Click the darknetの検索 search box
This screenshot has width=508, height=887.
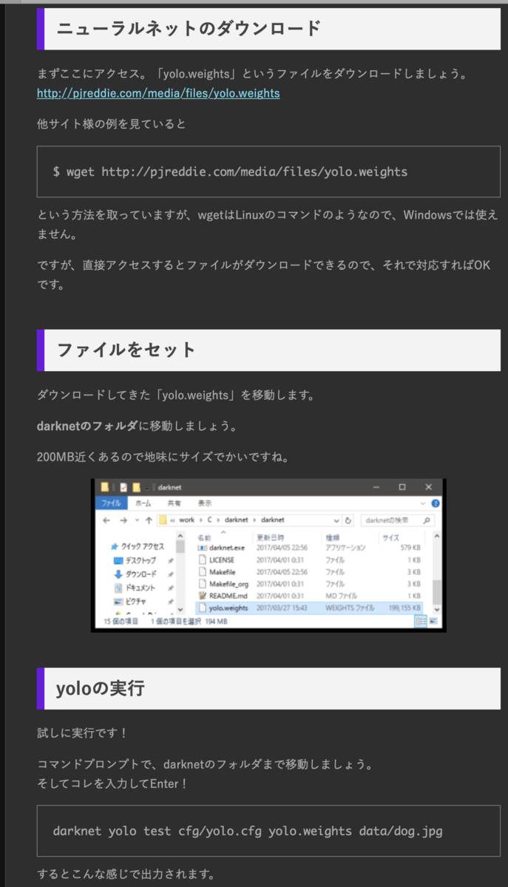click(396, 520)
